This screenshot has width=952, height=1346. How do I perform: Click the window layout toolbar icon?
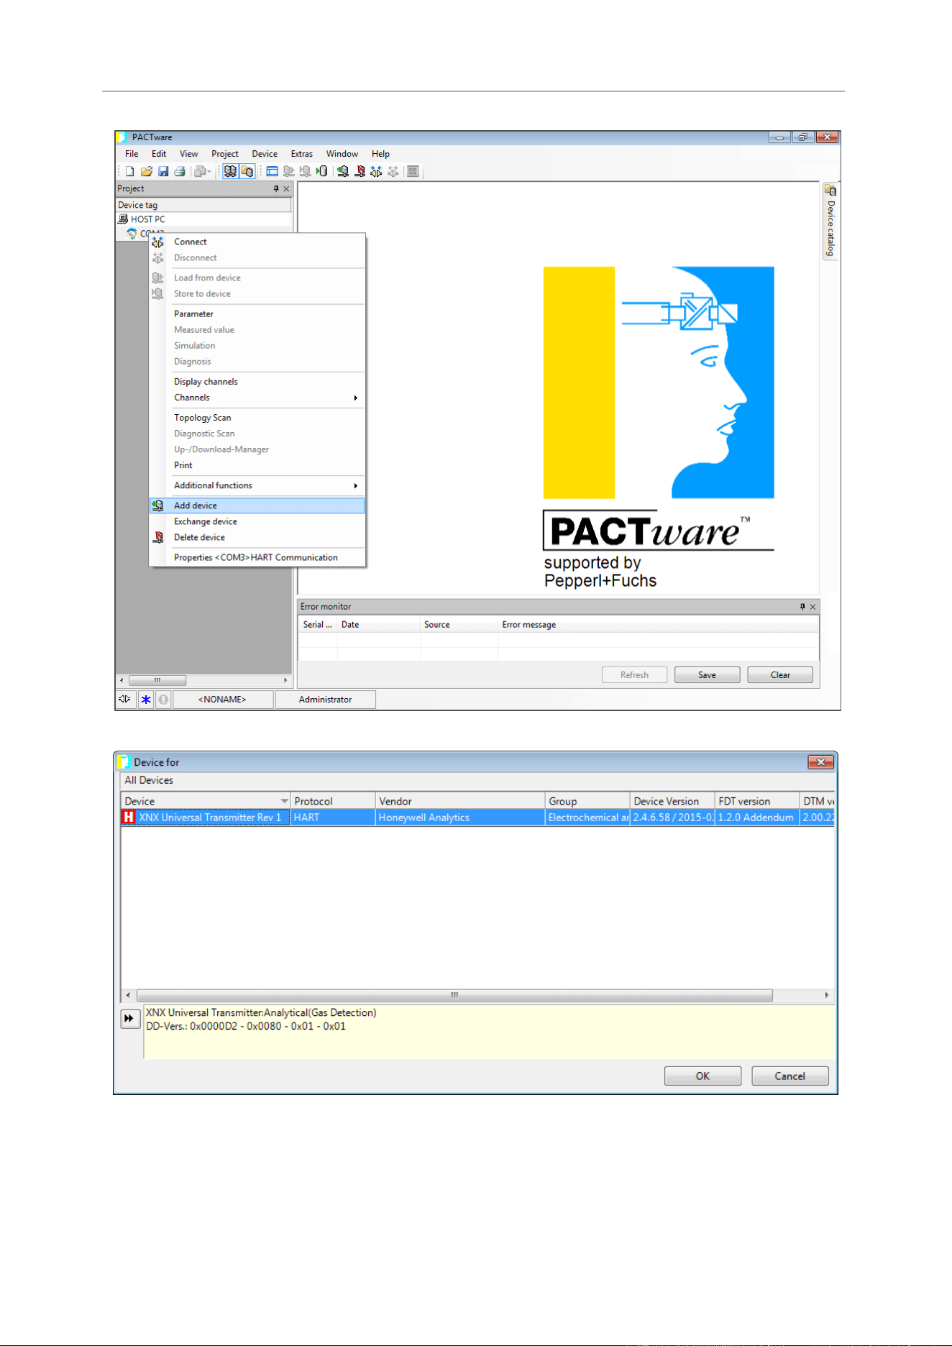click(272, 171)
